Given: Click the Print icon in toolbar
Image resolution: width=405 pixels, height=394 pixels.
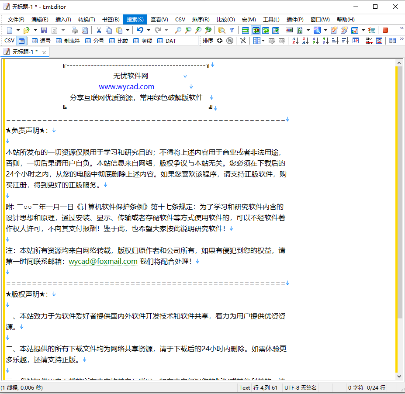Looking at the screenshot, I should coord(75,30).
